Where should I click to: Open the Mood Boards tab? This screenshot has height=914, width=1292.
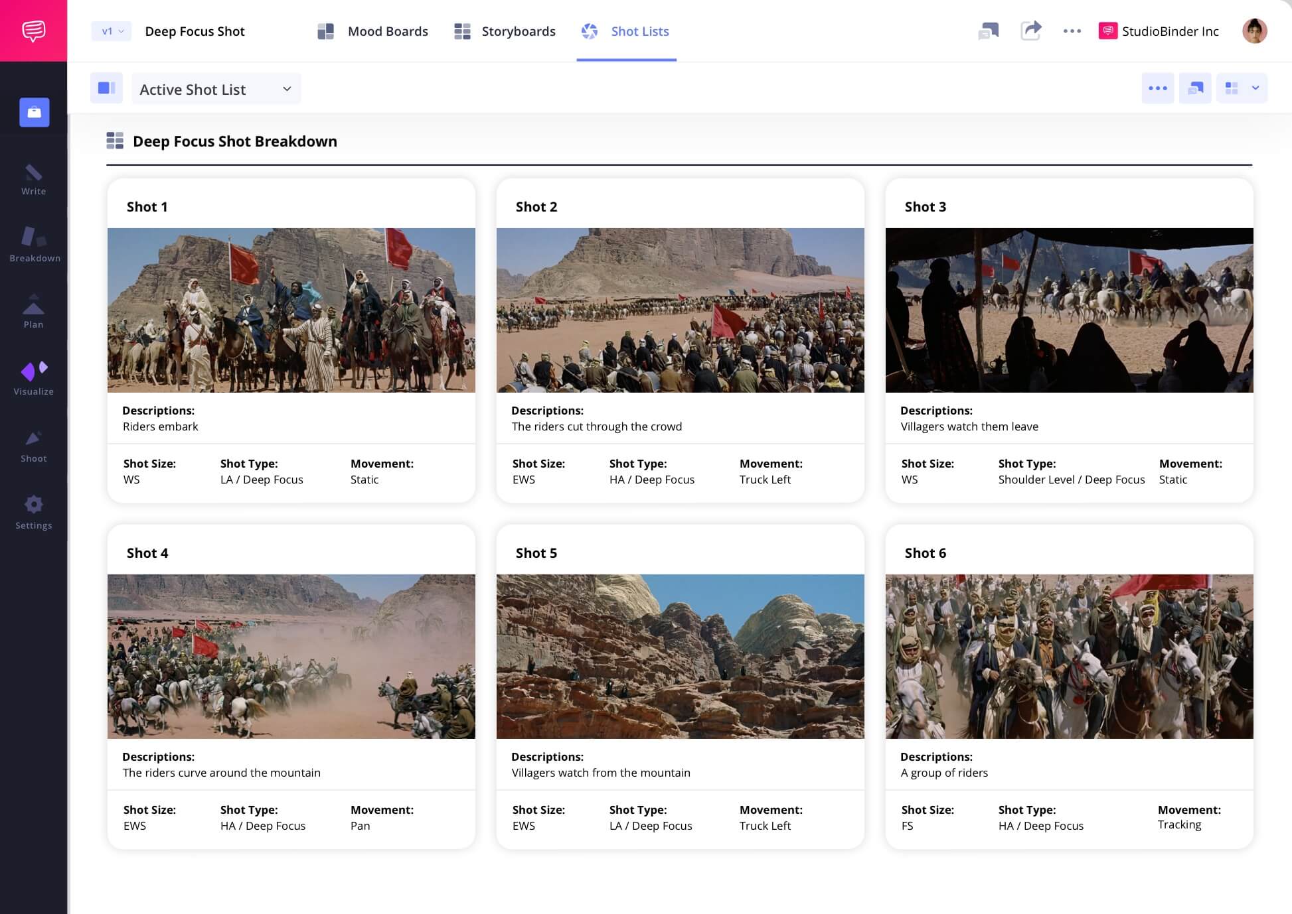(388, 31)
